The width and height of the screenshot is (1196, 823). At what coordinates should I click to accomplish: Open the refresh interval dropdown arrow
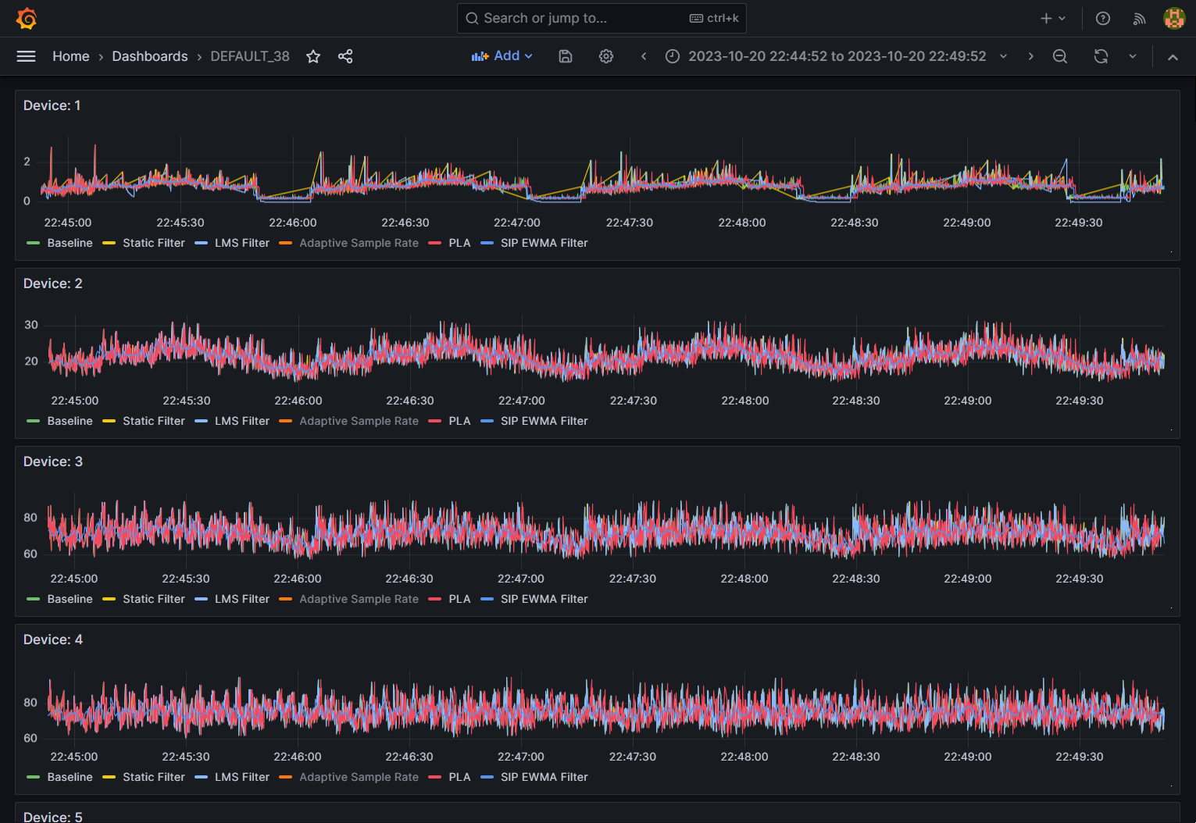(1133, 56)
